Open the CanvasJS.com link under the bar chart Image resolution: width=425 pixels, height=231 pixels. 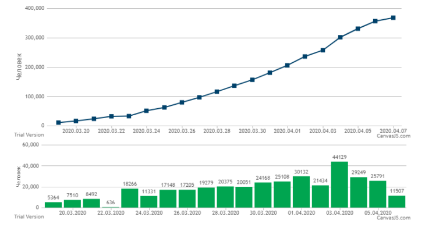[x=394, y=218]
